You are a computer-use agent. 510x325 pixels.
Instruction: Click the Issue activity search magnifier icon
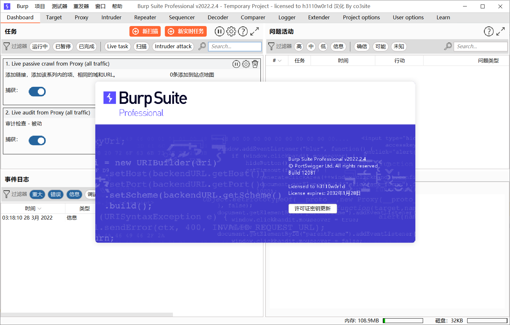click(x=448, y=46)
